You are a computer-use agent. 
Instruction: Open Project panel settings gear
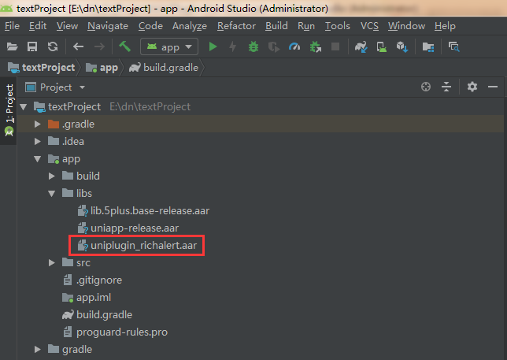click(x=472, y=87)
